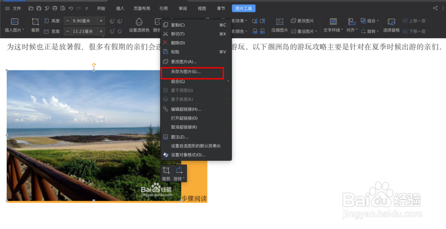Click the 选择窗格 button
This screenshot has width=446, height=229.
392,25
